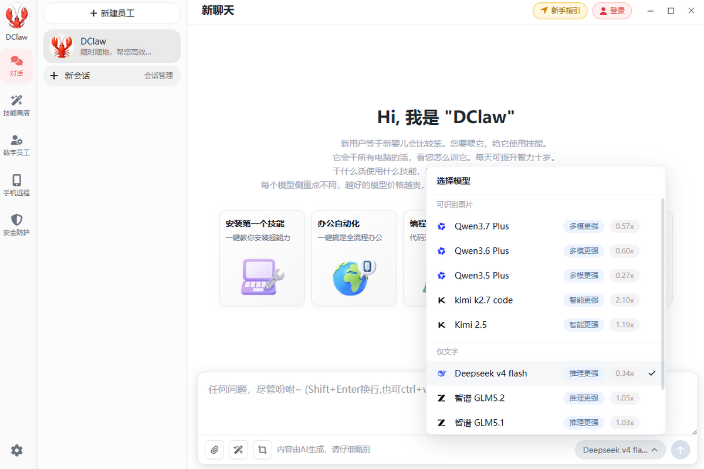Open the 对话 chat section
704x469 pixels.
pos(16,66)
